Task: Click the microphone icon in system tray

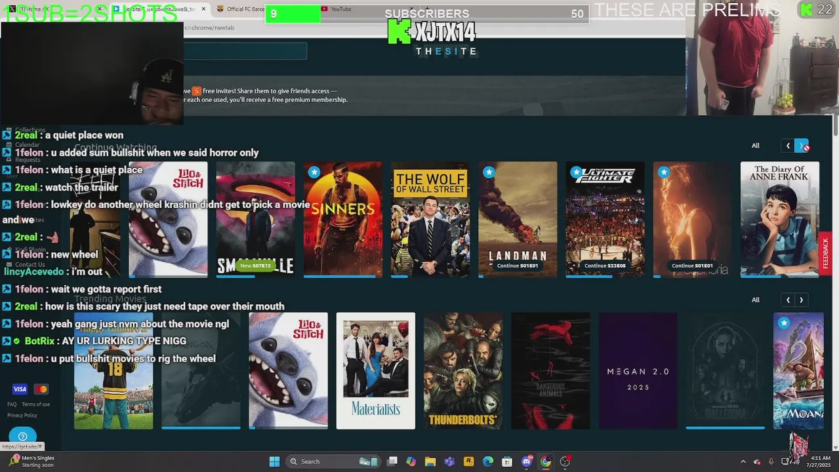Action: [x=771, y=462]
